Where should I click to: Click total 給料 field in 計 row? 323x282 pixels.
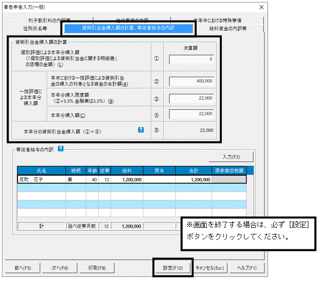click(127, 226)
